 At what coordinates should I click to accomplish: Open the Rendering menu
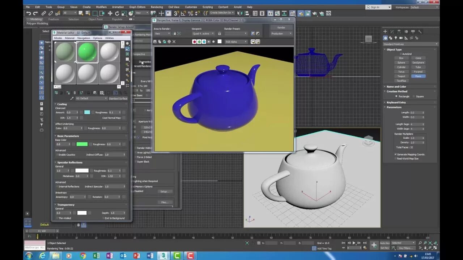(x=157, y=7)
